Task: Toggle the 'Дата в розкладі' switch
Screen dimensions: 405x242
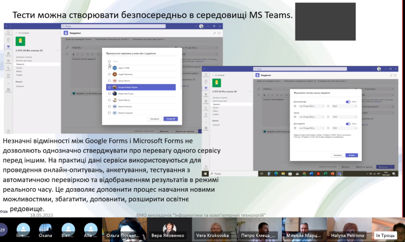Action: coord(348,102)
